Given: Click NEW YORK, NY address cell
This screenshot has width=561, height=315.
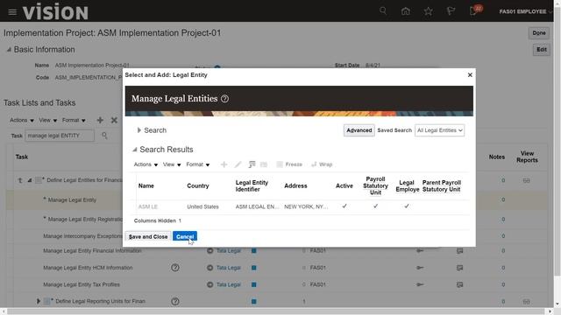Looking at the screenshot, I should [306, 206].
